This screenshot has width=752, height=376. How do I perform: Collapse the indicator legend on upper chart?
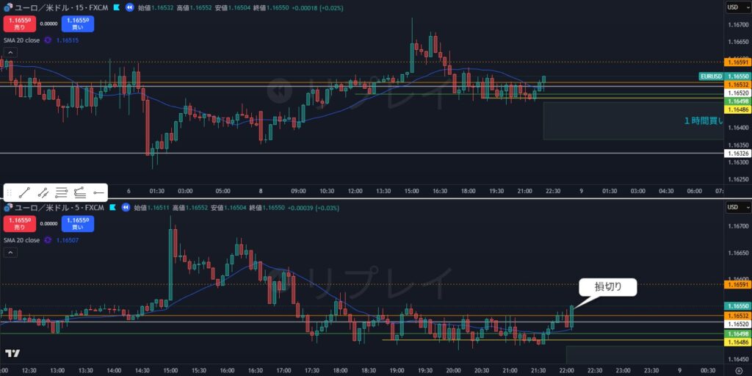pos(10,53)
